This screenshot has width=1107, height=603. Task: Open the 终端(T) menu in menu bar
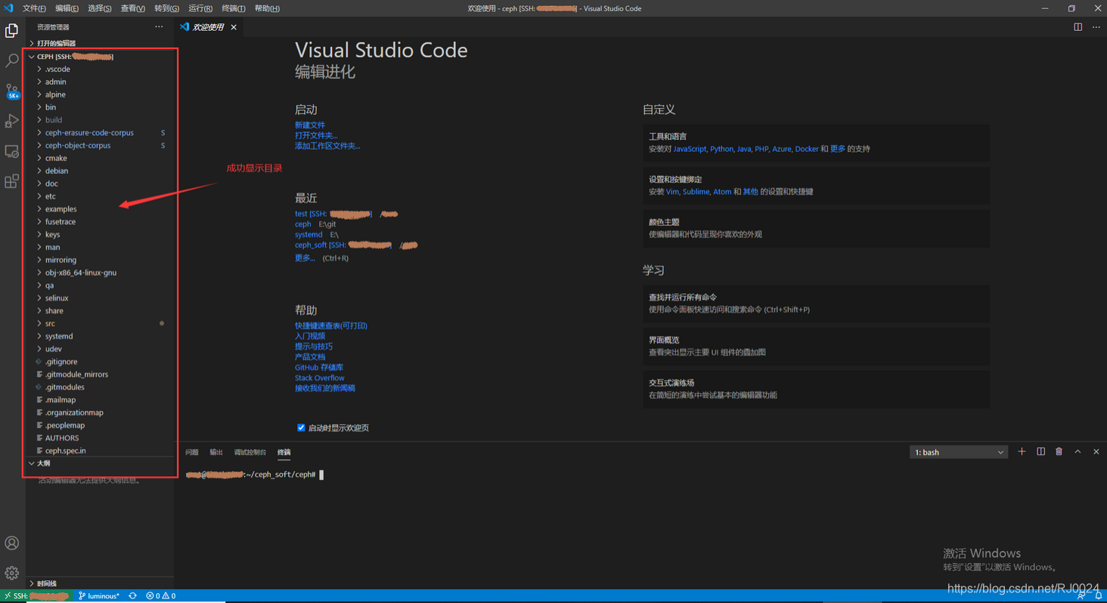pyautogui.click(x=233, y=8)
